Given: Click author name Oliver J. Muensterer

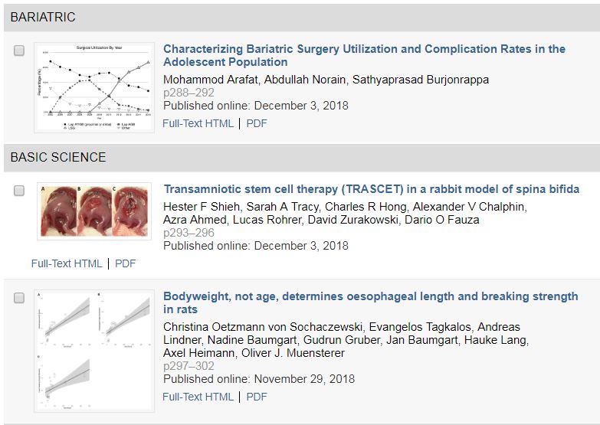Looking at the screenshot, I should (293, 353).
